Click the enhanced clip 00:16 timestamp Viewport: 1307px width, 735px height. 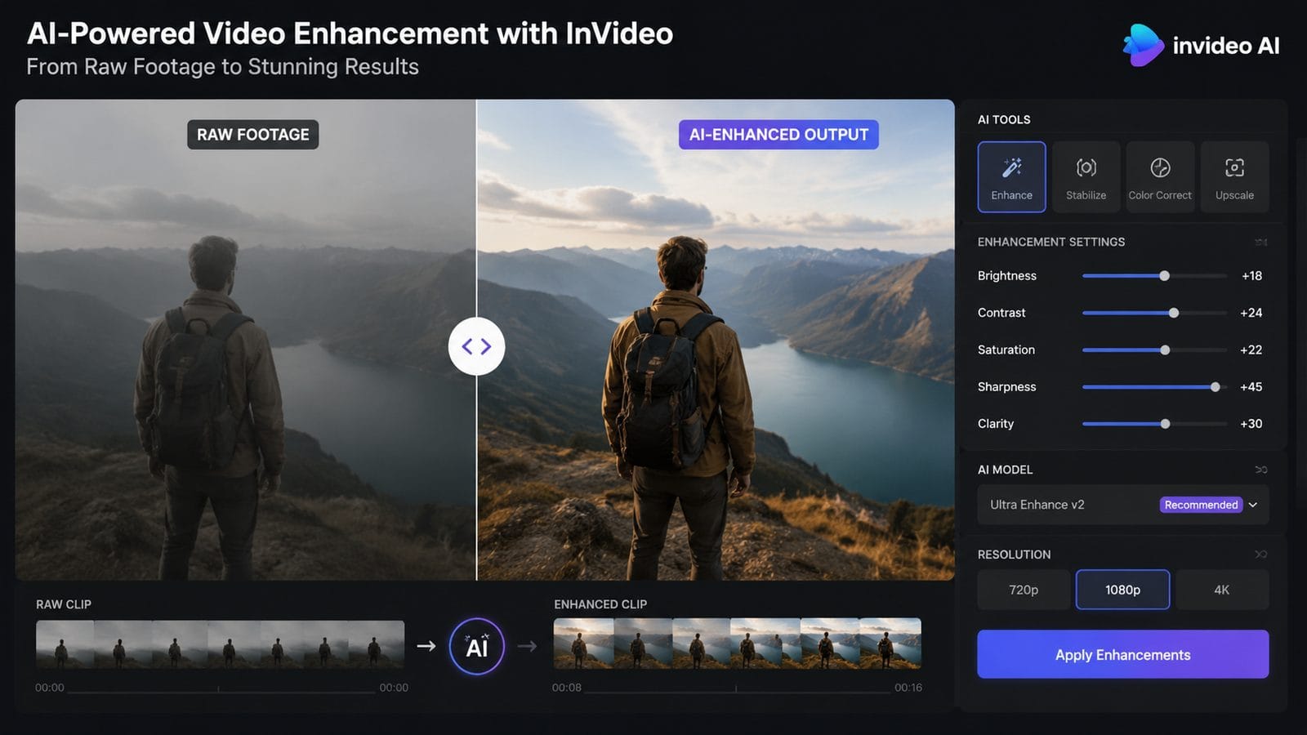point(908,688)
